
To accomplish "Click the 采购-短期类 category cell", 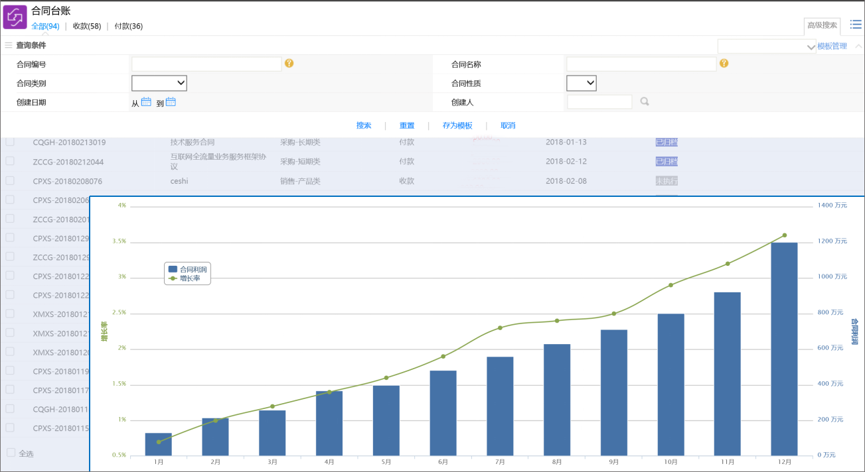I will click(x=300, y=161).
